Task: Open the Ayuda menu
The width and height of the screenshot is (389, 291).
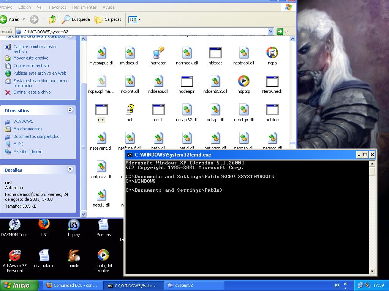Action: click(x=109, y=7)
